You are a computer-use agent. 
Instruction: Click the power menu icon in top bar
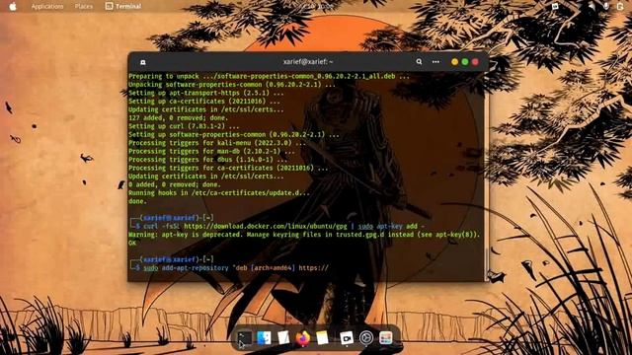click(620, 6)
